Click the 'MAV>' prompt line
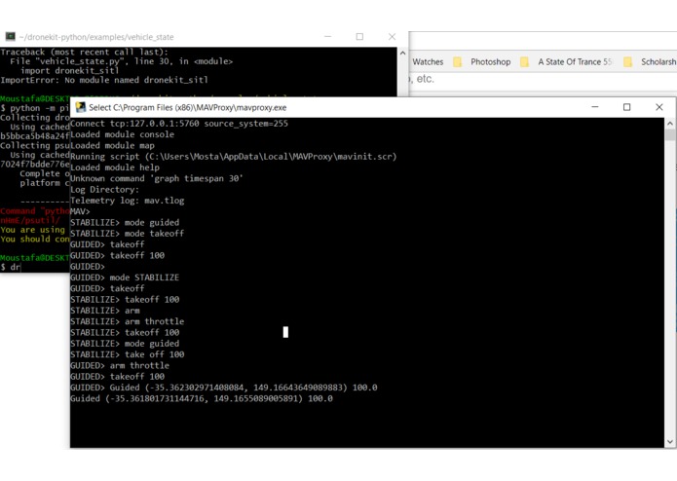This screenshot has height=481, width=677. [x=80, y=211]
